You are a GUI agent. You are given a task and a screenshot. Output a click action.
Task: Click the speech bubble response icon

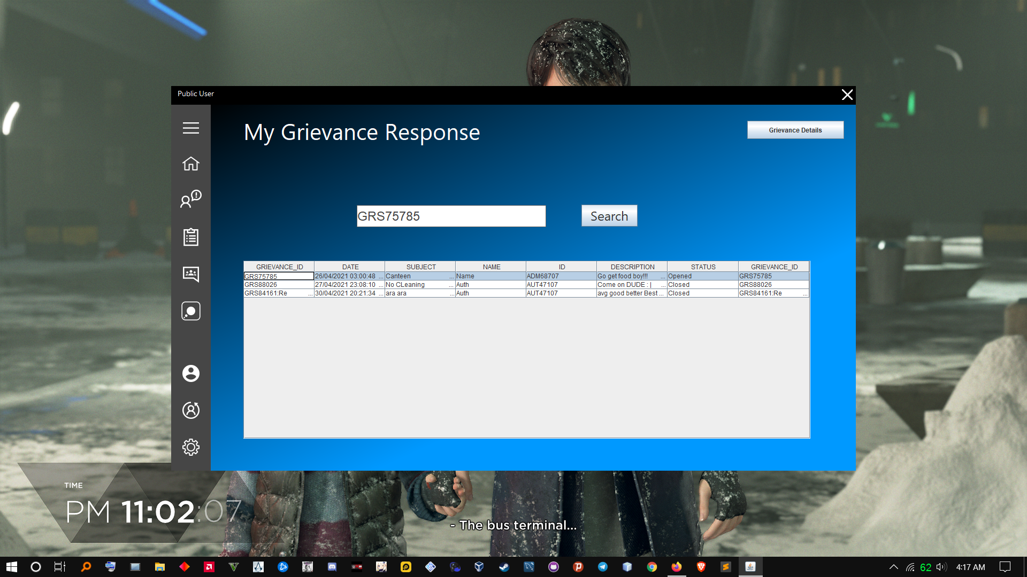pos(190,311)
